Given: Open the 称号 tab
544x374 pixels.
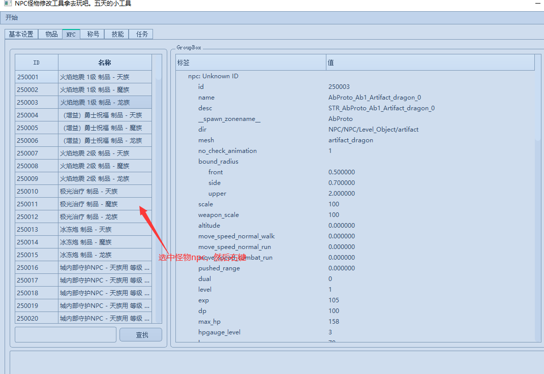Looking at the screenshot, I should [93, 35].
